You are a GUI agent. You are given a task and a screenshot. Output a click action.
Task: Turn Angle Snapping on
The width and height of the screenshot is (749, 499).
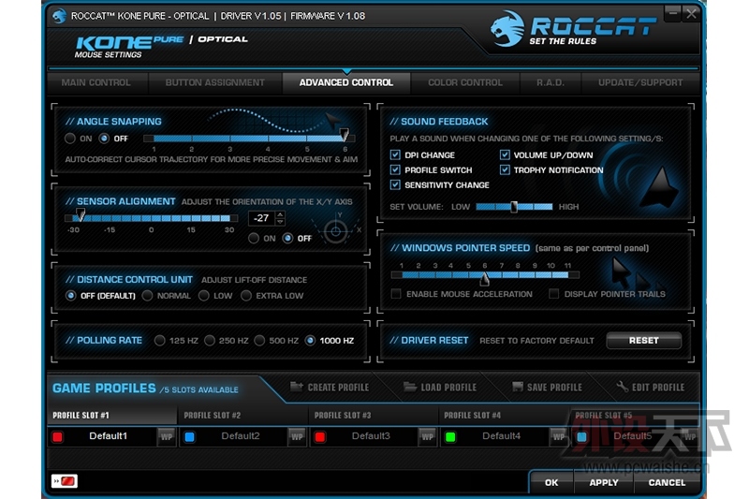pos(70,139)
